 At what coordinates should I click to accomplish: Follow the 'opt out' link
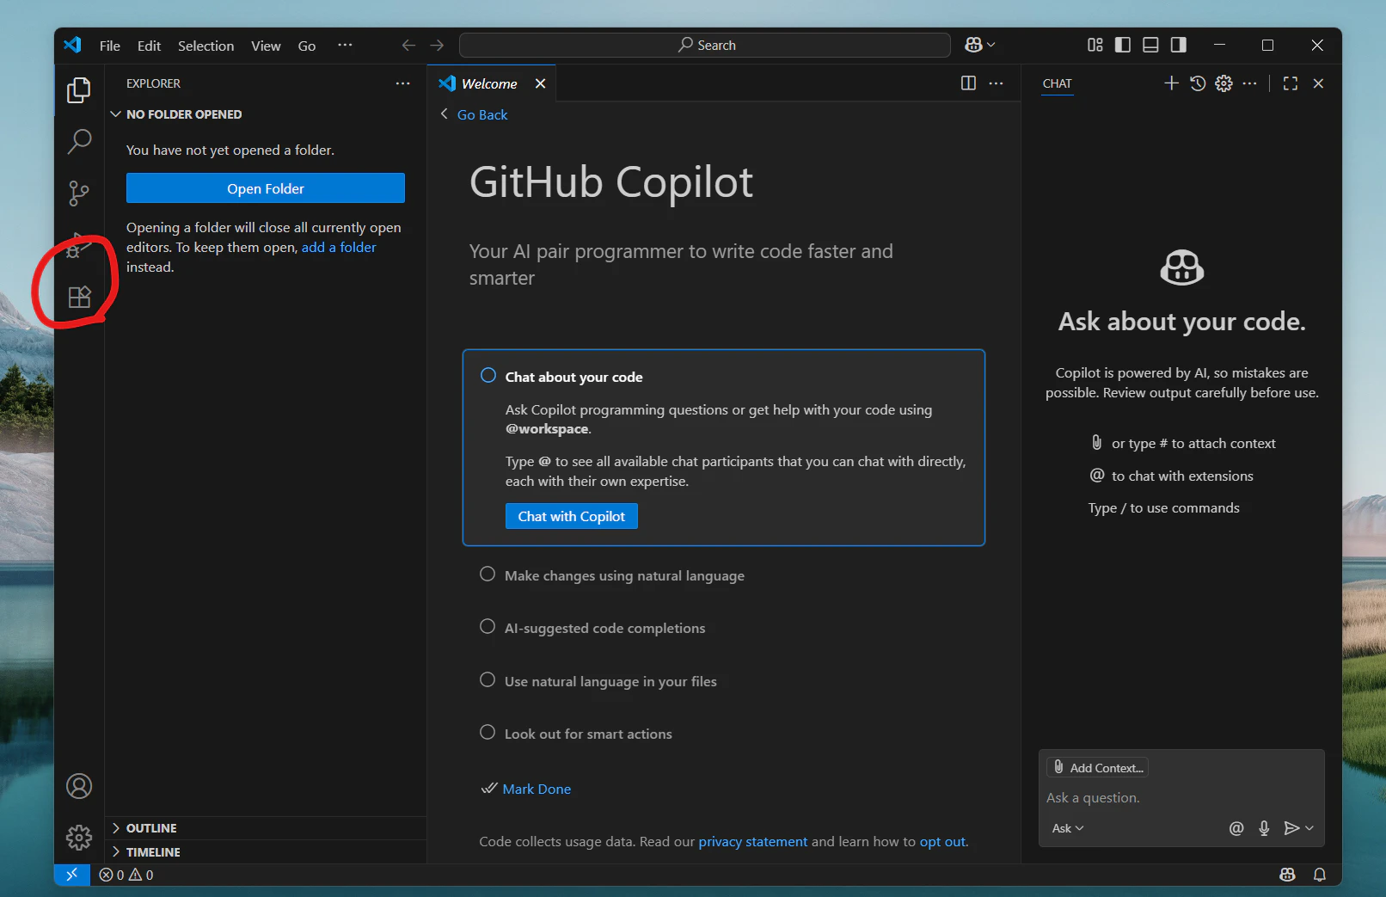943,841
